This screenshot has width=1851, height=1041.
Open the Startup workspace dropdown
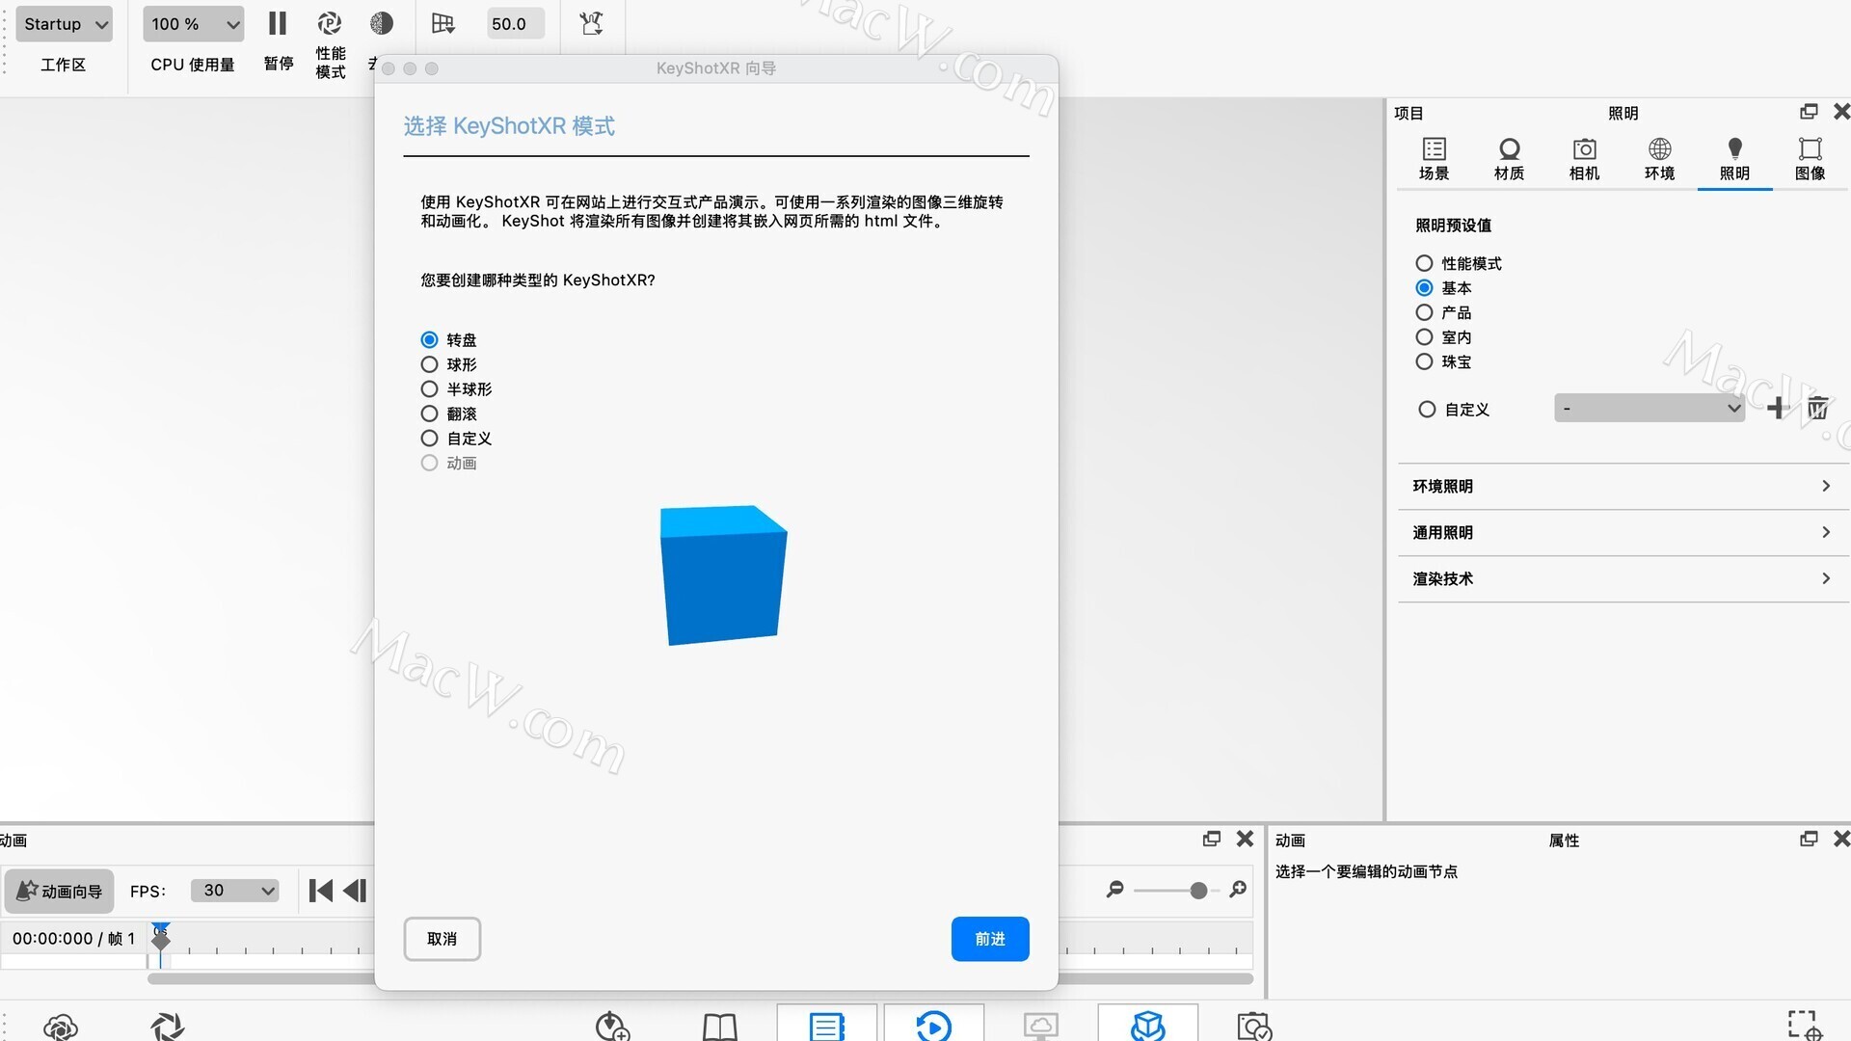pyautogui.click(x=64, y=24)
